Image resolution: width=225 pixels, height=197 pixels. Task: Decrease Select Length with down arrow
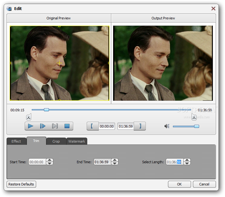(x=187, y=164)
